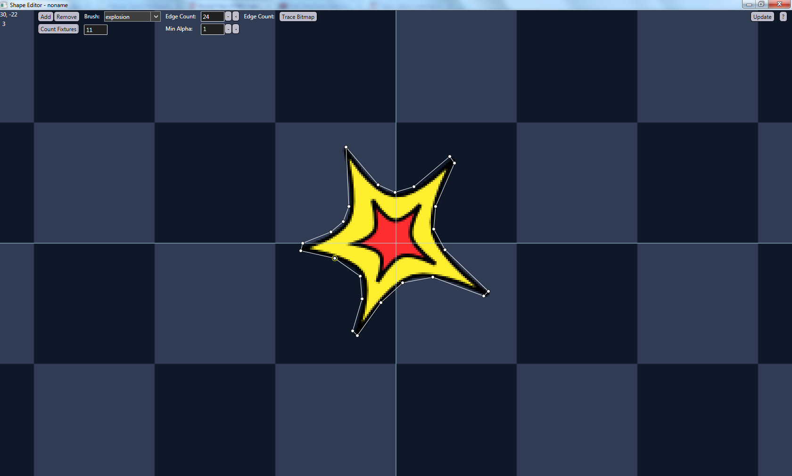Select the highlighted ringed vertex on the outline

[335, 258]
